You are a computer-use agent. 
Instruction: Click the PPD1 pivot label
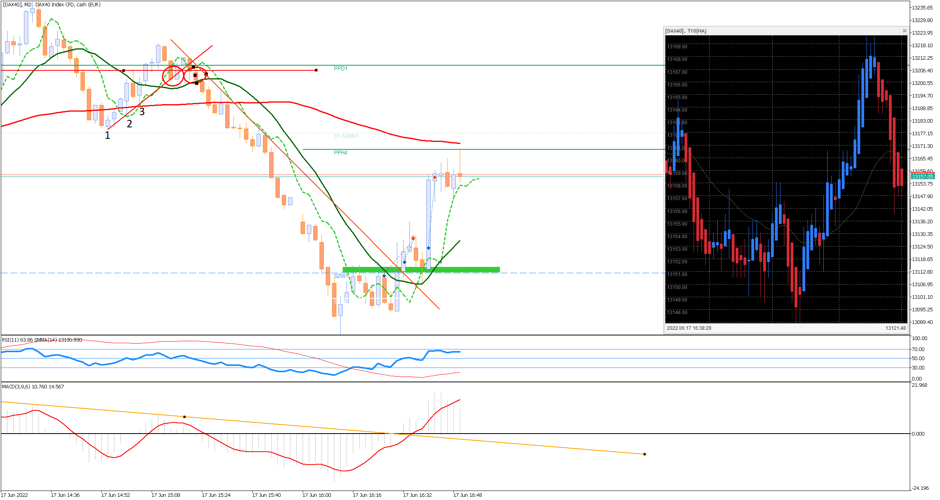click(x=340, y=68)
